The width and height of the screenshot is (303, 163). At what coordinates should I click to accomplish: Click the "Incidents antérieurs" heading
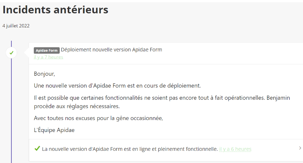pyautogui.click(x=56, y=10)
